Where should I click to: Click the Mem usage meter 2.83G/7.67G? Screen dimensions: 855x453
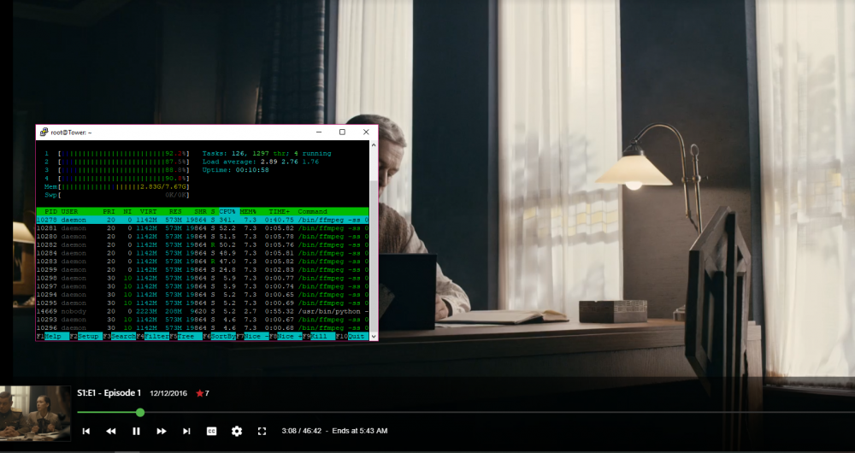click(x=116, y=187)
